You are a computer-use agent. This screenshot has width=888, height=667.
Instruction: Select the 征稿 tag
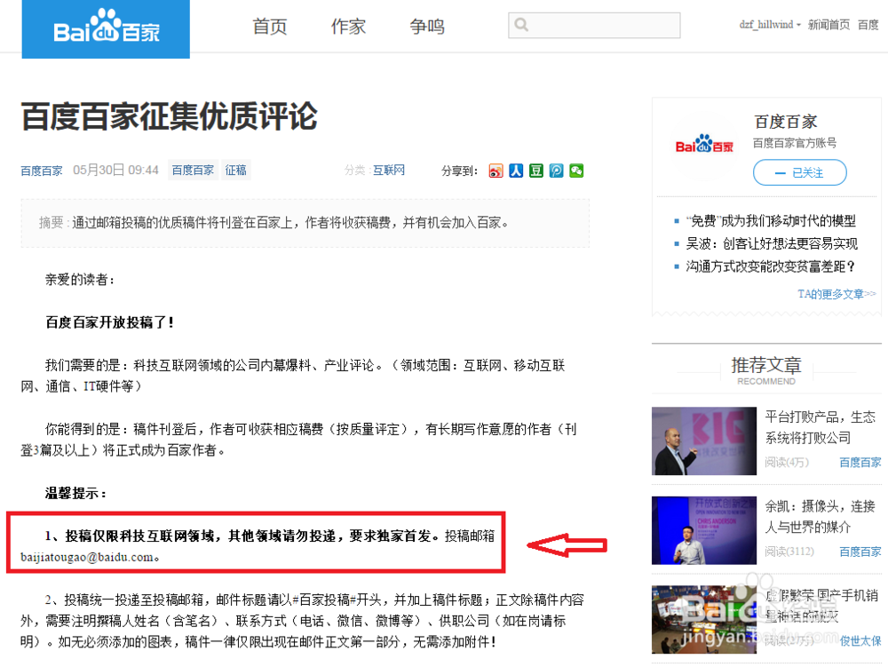[x=235, y=171]
